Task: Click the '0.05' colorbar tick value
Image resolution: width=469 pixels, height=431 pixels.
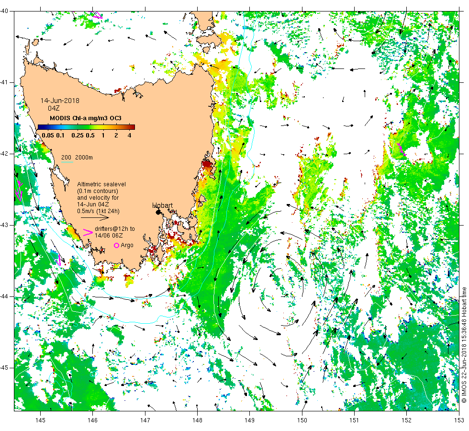Action: pyautogui.click(x=48, y=135)
